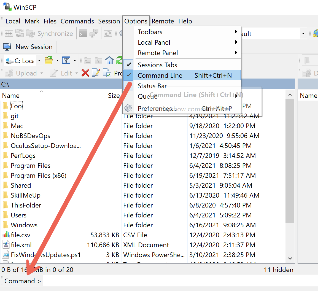Click the parent directory icon
The image size is (318, 291).
88,60
